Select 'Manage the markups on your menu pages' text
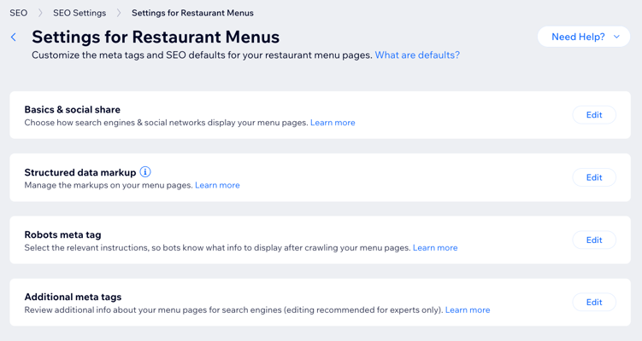Screen dimensions: 642x341 [109, 185]
